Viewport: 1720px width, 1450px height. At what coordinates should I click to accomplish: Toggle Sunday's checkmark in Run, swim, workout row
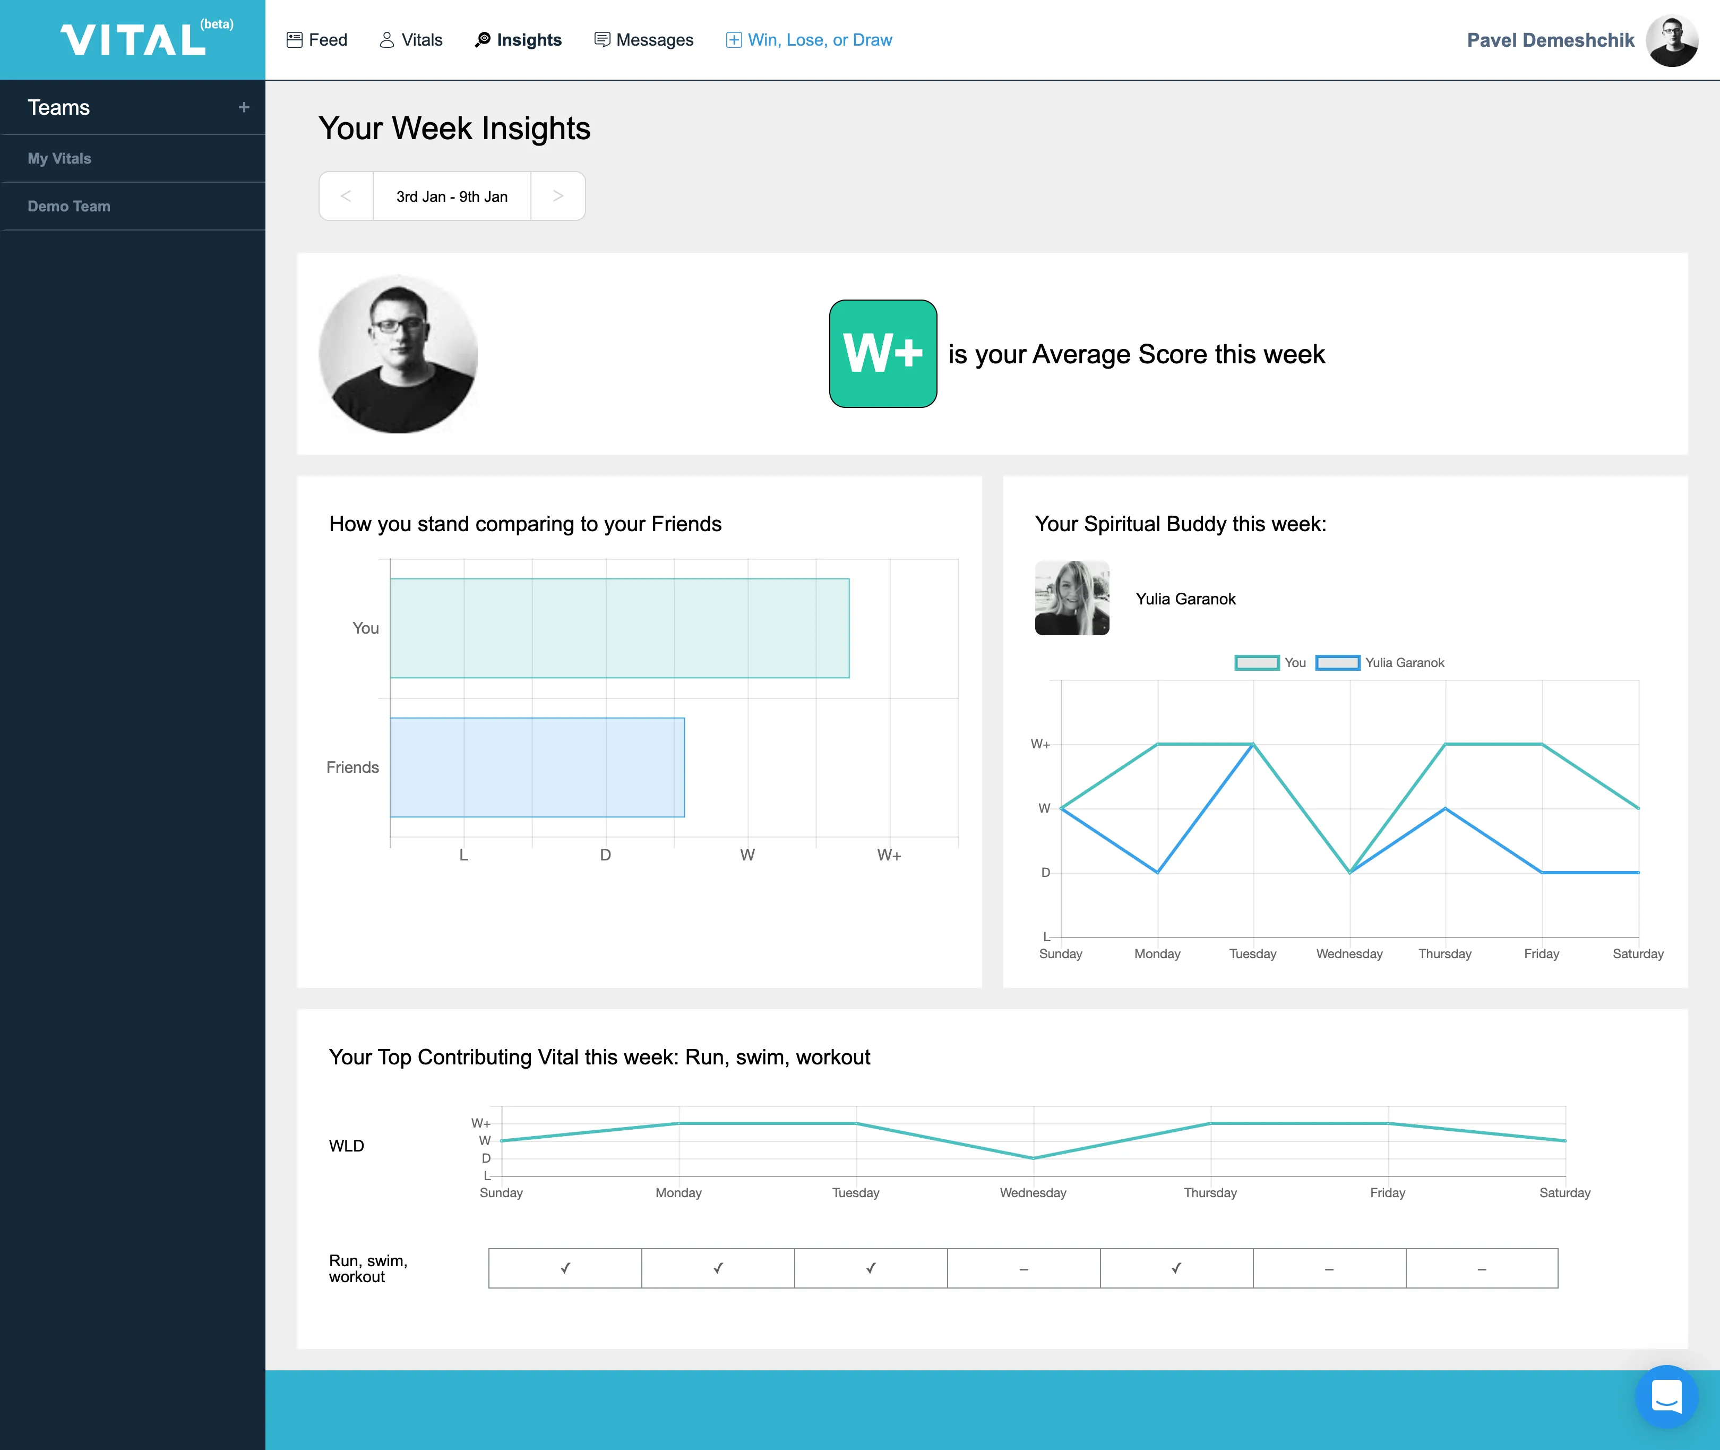(564, 1268)
